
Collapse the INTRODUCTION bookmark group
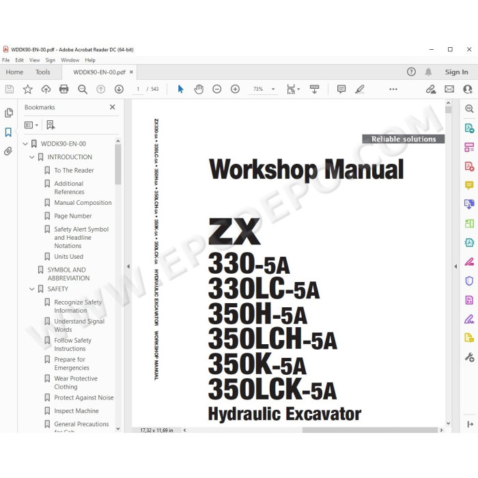[31, 157]
